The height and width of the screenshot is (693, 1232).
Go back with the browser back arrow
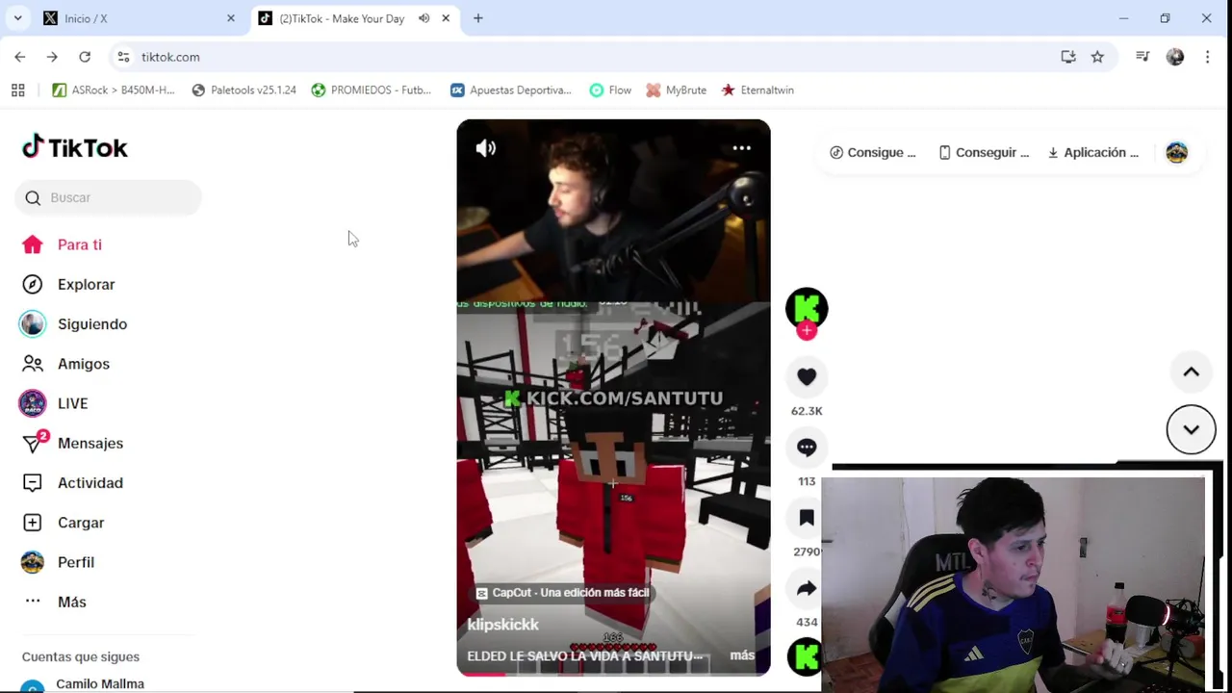[x=20, y=57]
